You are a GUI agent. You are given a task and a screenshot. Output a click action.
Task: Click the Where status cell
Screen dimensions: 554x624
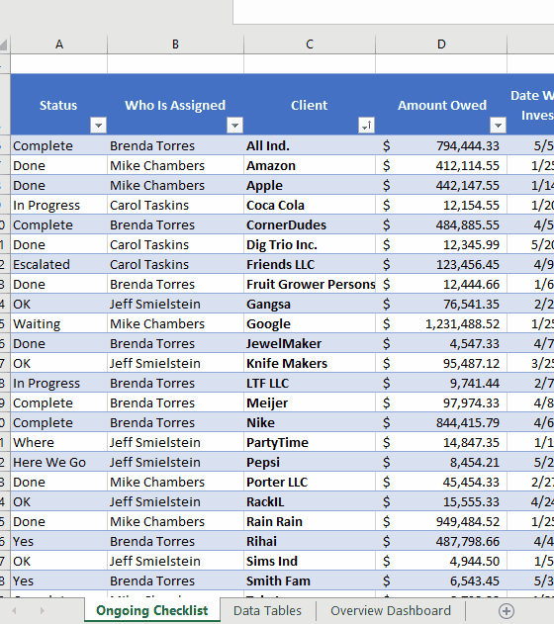[59, 442]
